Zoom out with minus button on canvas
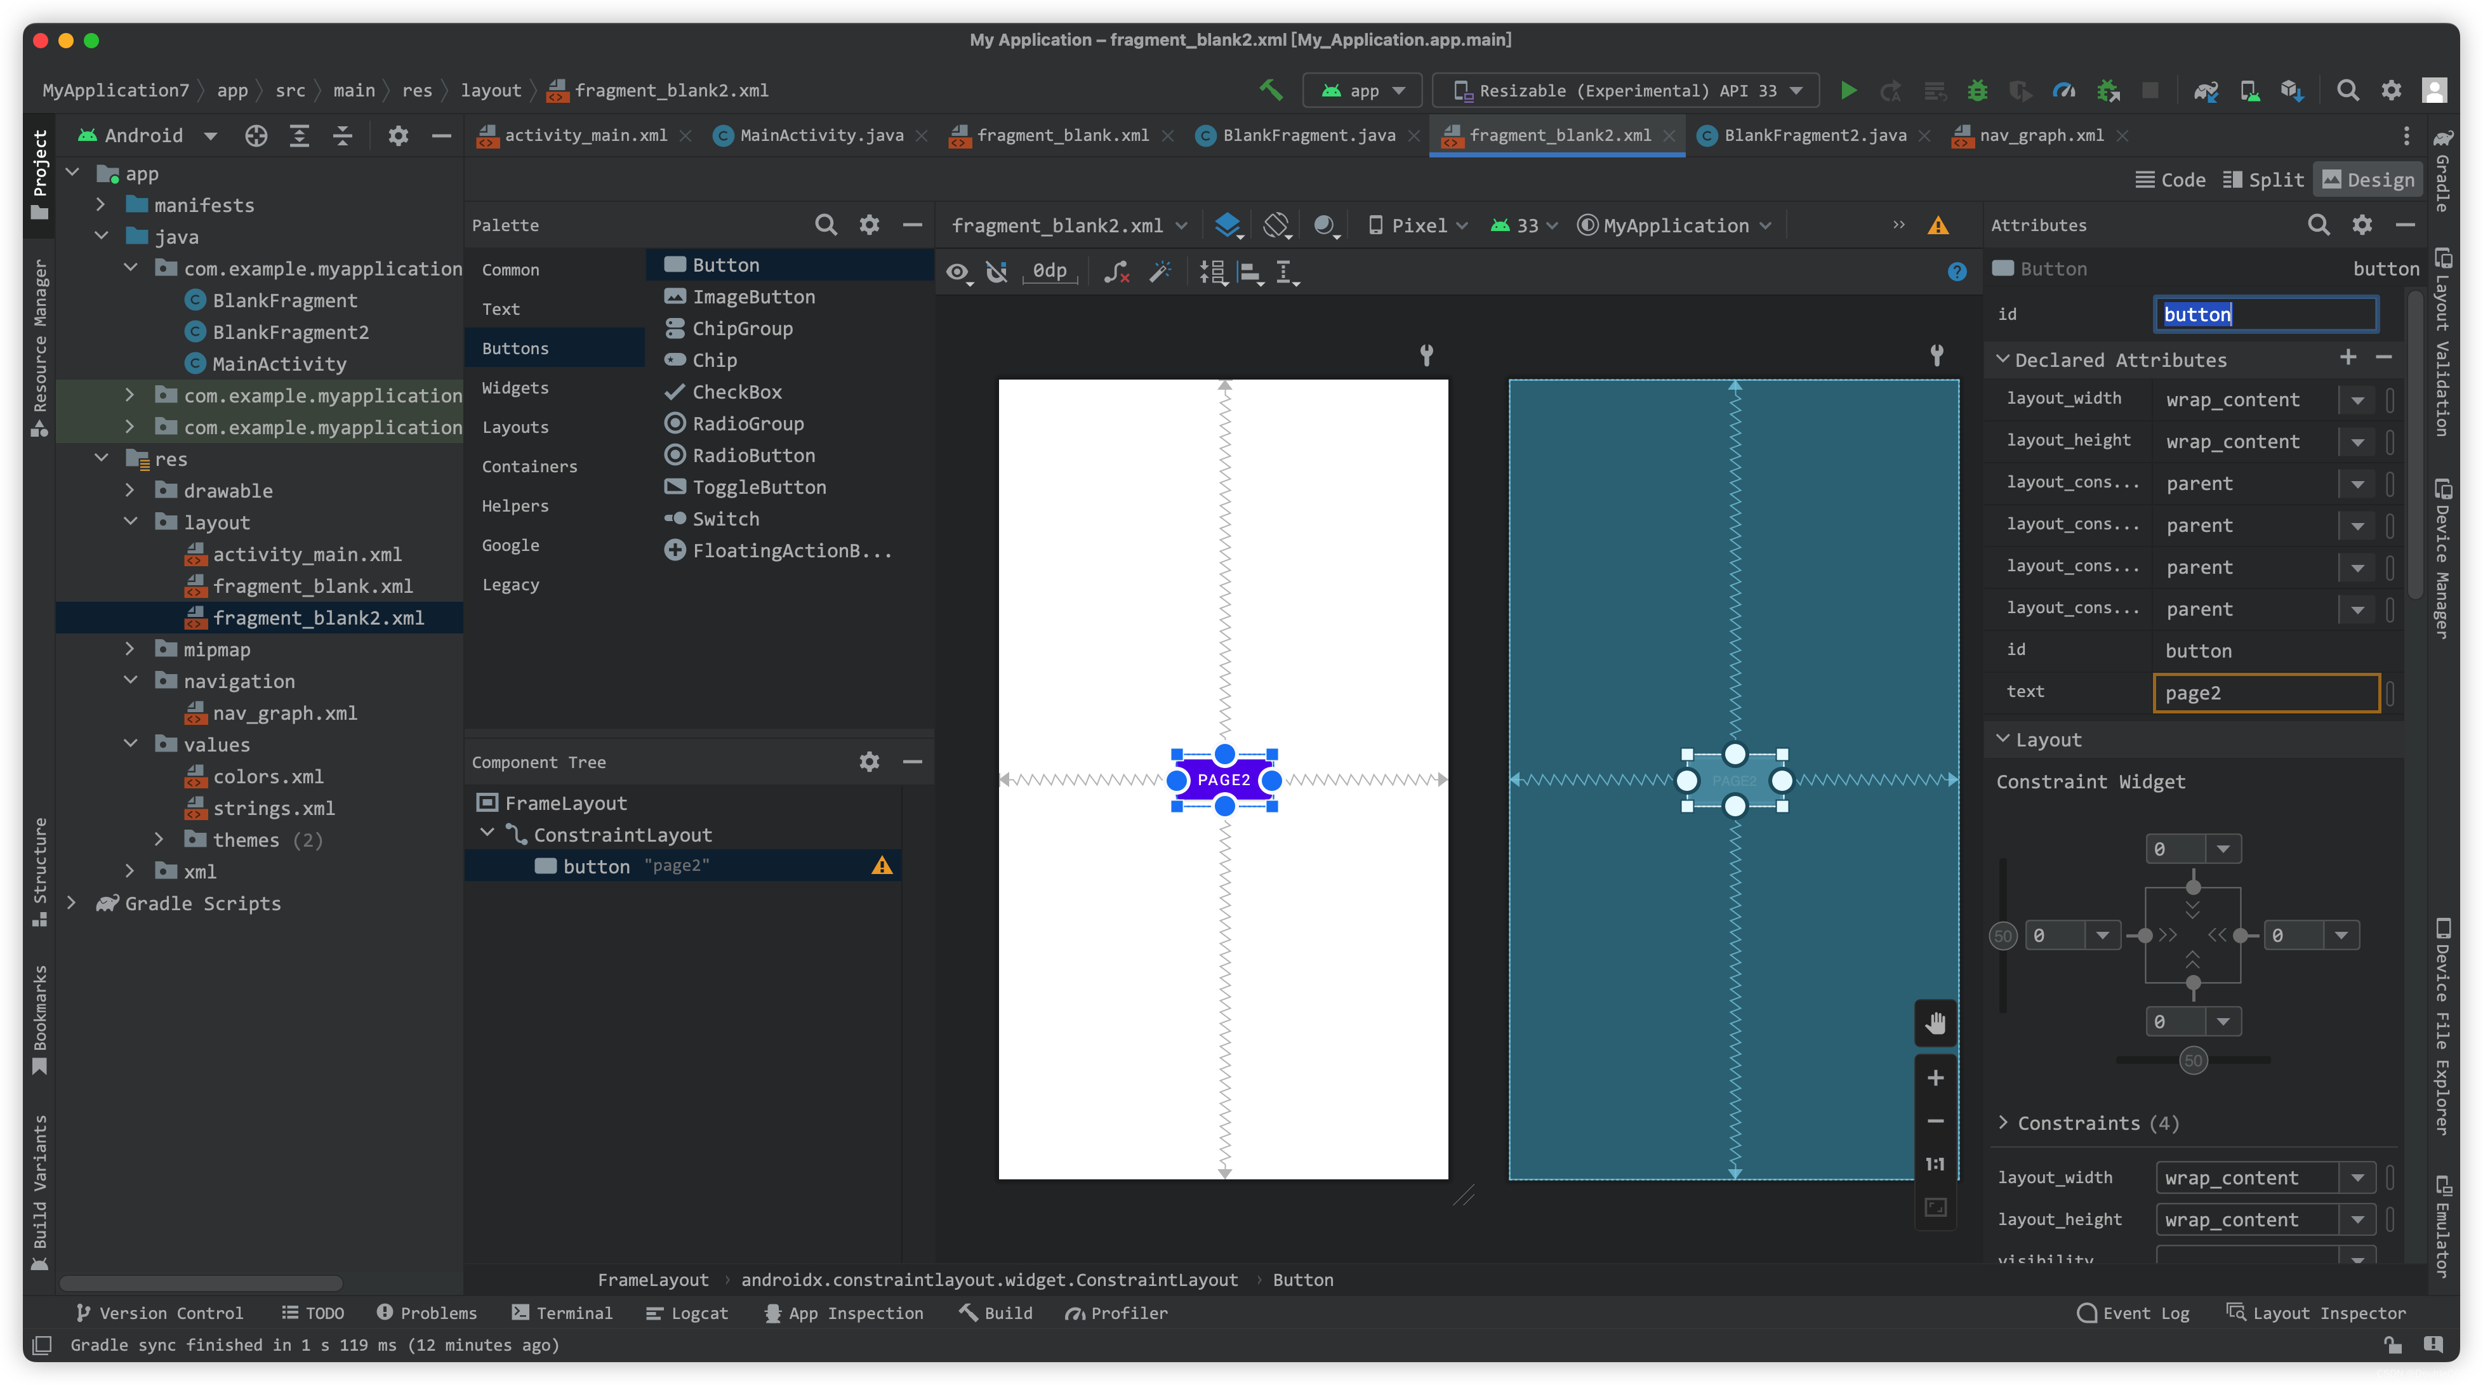Viewport: 2483px width, 1385px height. (x=1935, y=1121)
